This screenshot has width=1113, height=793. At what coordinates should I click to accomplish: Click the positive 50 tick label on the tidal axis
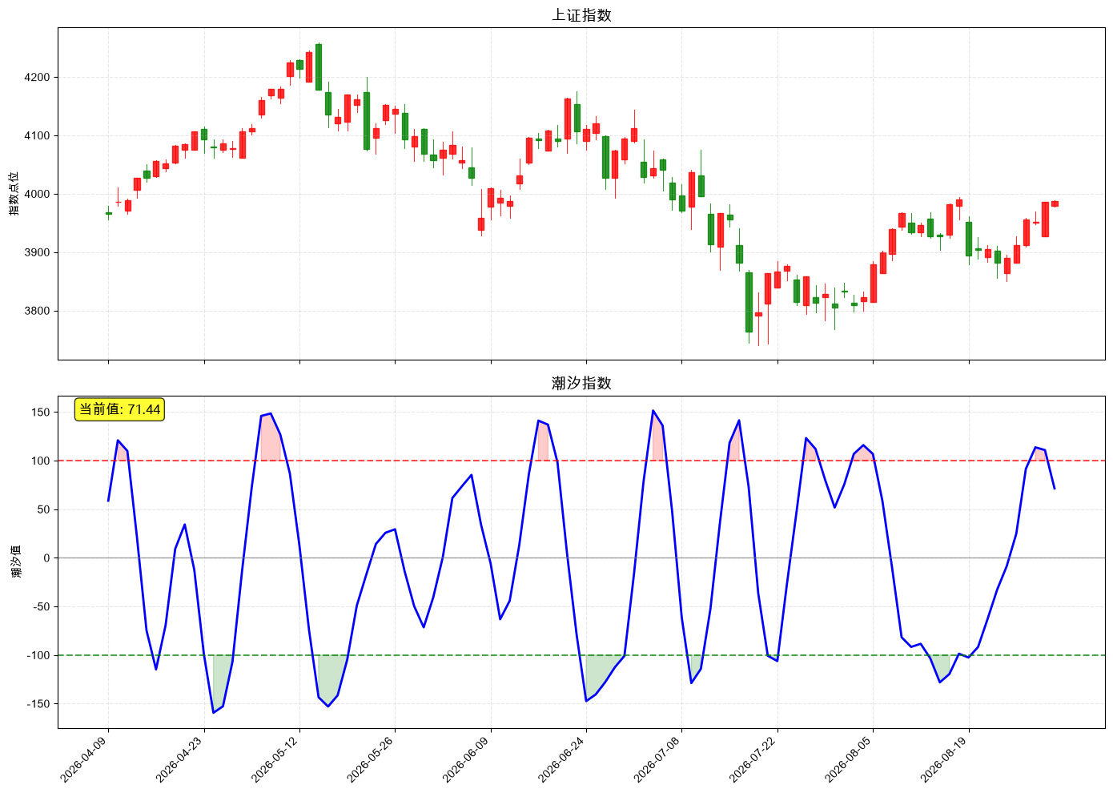coord(44,509)
